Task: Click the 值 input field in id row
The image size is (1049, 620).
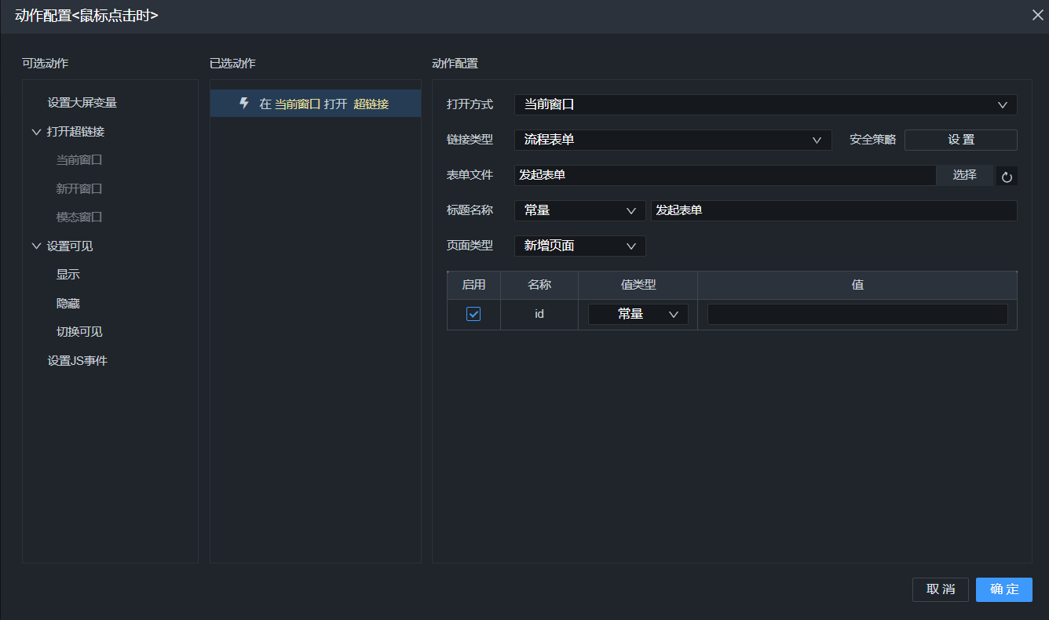Action: [857, 314]
